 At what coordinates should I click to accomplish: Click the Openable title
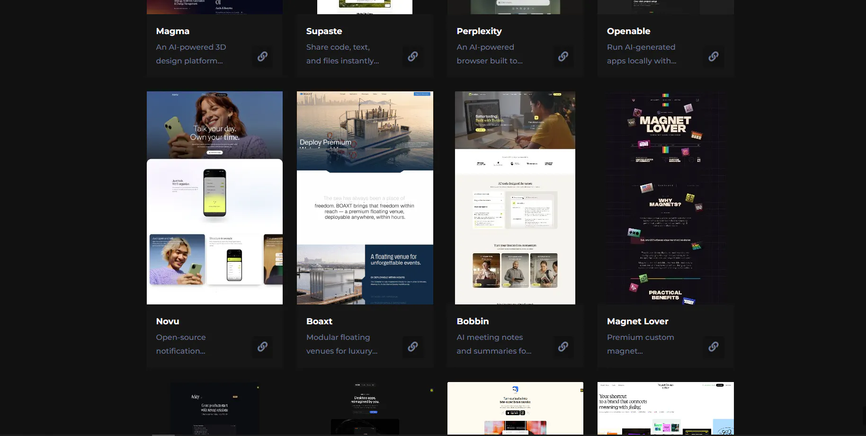[629, 31]
